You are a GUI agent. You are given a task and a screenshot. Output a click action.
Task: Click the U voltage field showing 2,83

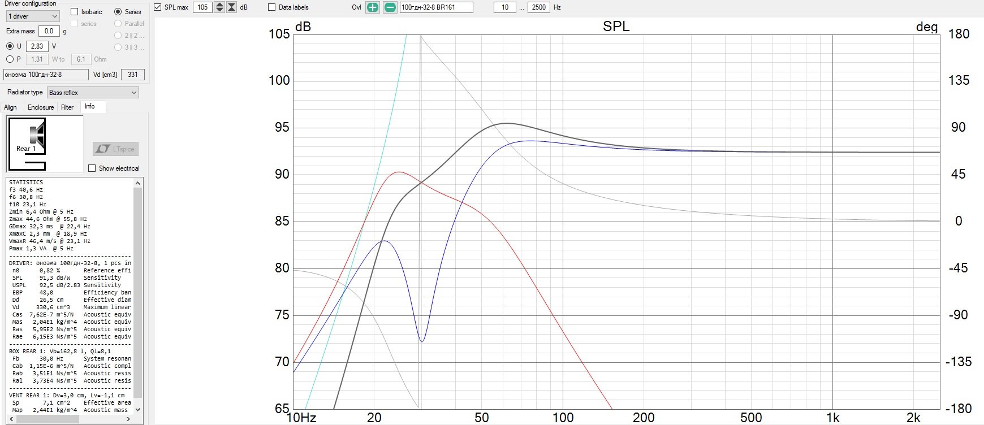(37, 46)
